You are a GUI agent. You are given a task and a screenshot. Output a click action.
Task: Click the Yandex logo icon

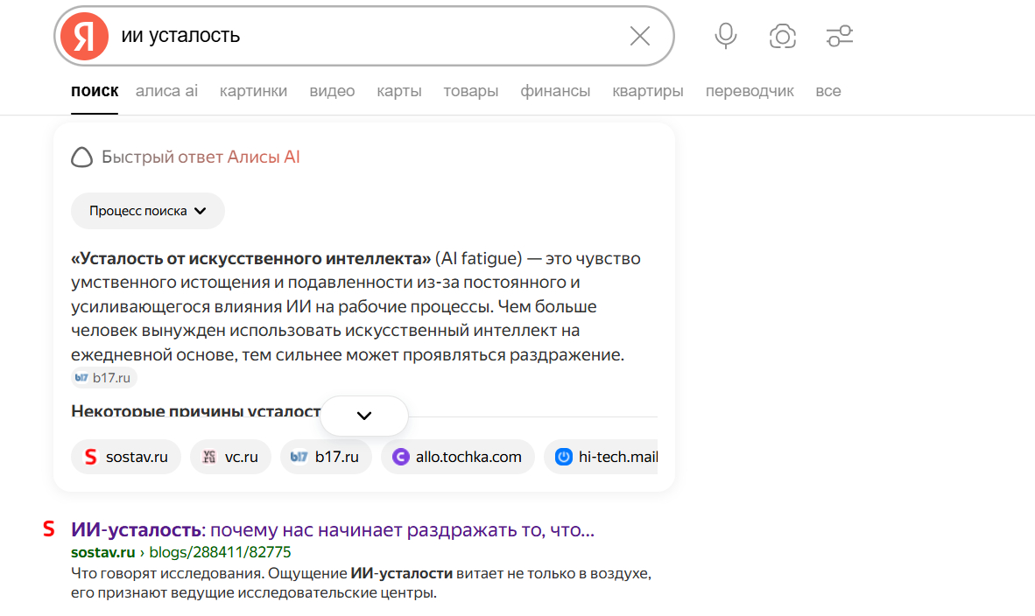[x=84, y=37]
